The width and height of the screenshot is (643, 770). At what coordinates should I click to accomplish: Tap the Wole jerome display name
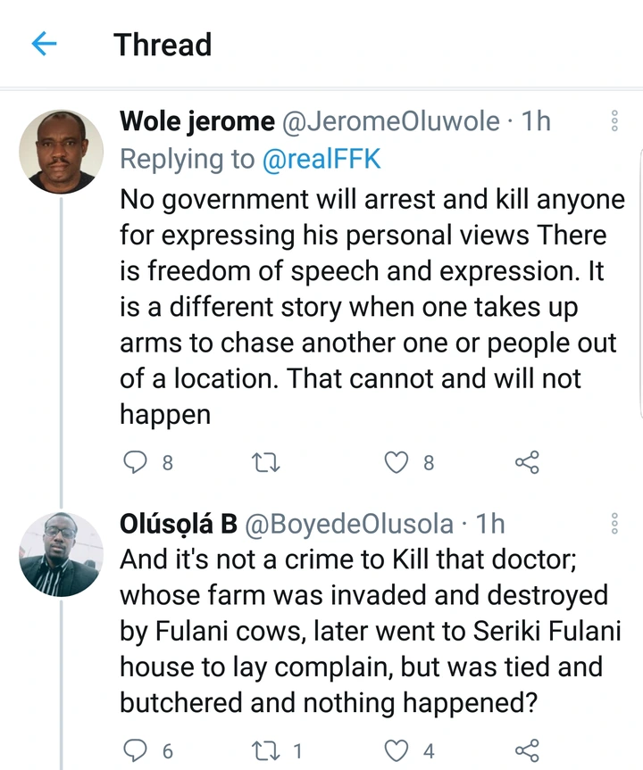pyautogui.click(x=197, y=121)
